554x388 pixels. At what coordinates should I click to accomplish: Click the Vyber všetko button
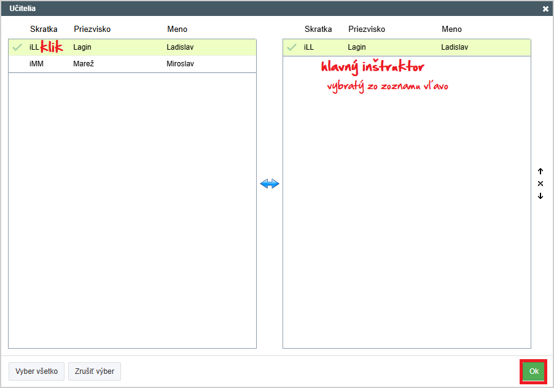click(x=36, y=371)
